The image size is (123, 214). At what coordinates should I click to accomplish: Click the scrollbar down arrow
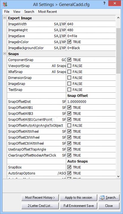pos(118,176)
